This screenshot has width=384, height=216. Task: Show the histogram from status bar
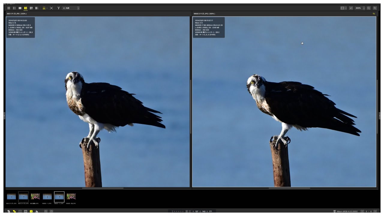tap(37, 211)
